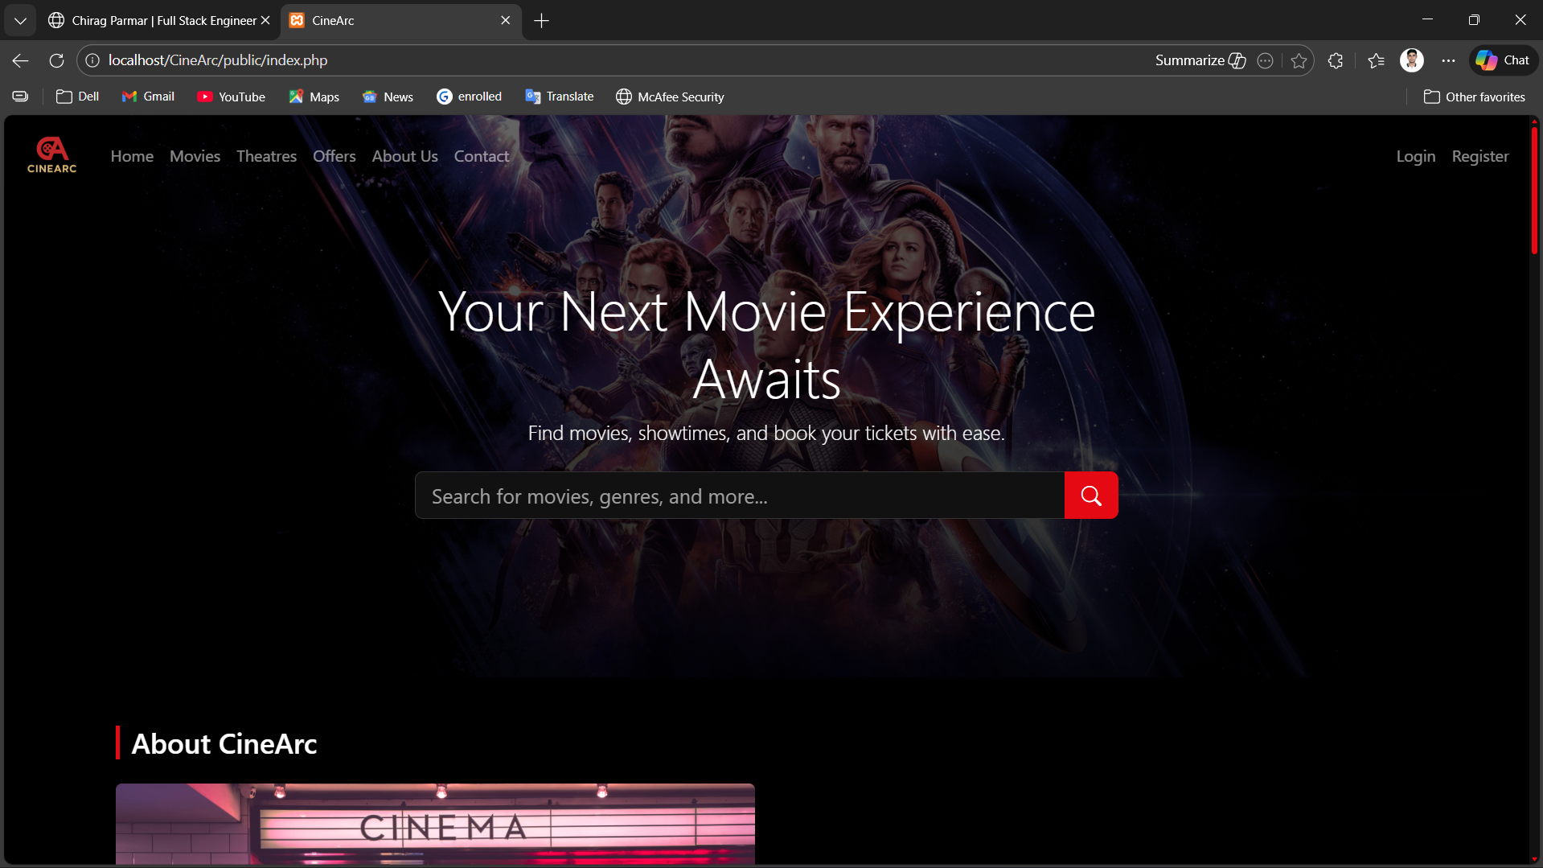Open YouTube from the favorites bar
Image resolution: width=1543 pixels, height=868 pixels.
point(231,96)
